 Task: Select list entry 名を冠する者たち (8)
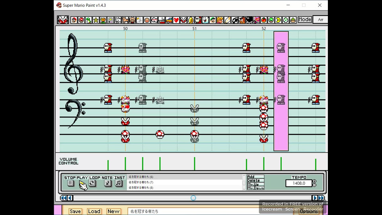(x=184, y=188)
